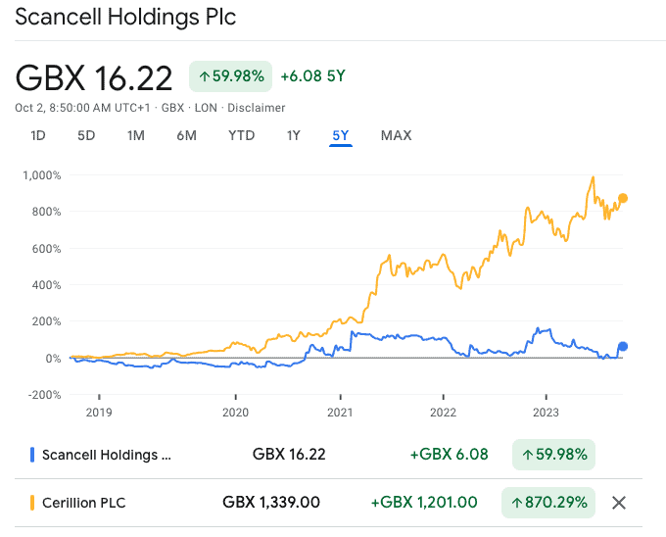Image resolution: width=666 pixels, height=537 pixels.
Task: Click the blue Scancell legend color marker
Action: 32,455
